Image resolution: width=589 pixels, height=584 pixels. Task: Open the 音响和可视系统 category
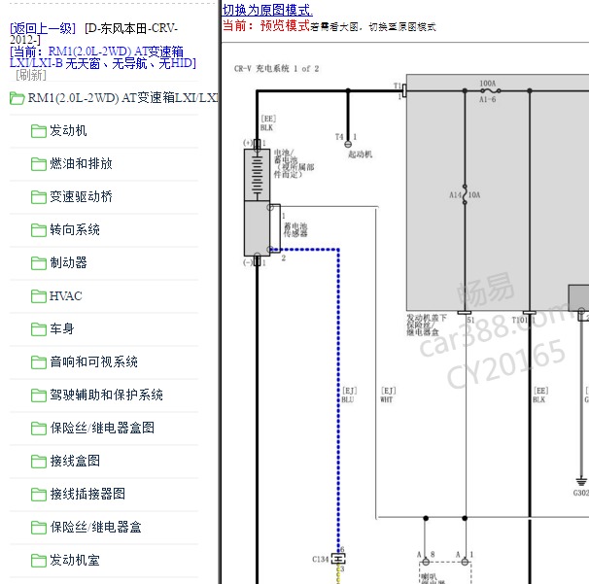(94, 362)
